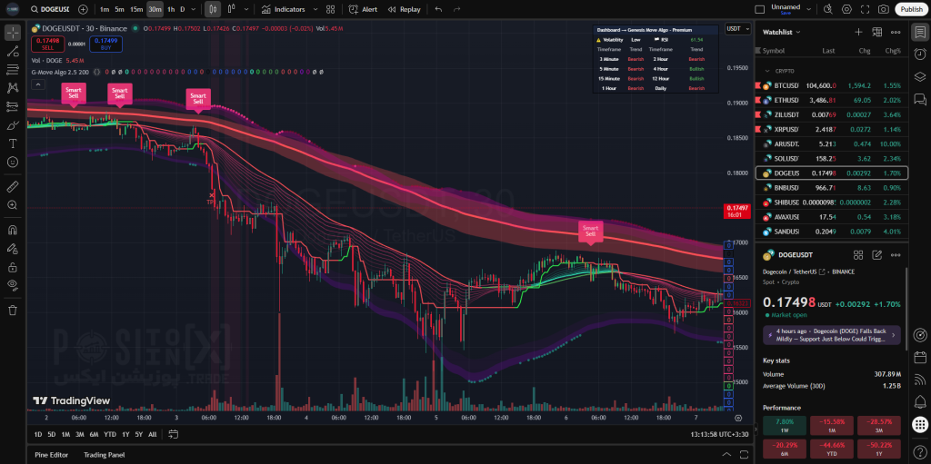Open indicator templates grid icon
Screen dimensions: 931x464
[331, 9]
